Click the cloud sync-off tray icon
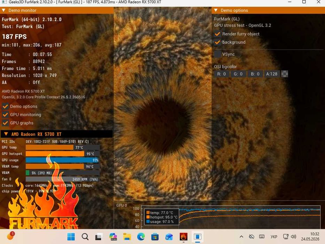 tap(252, 237)
